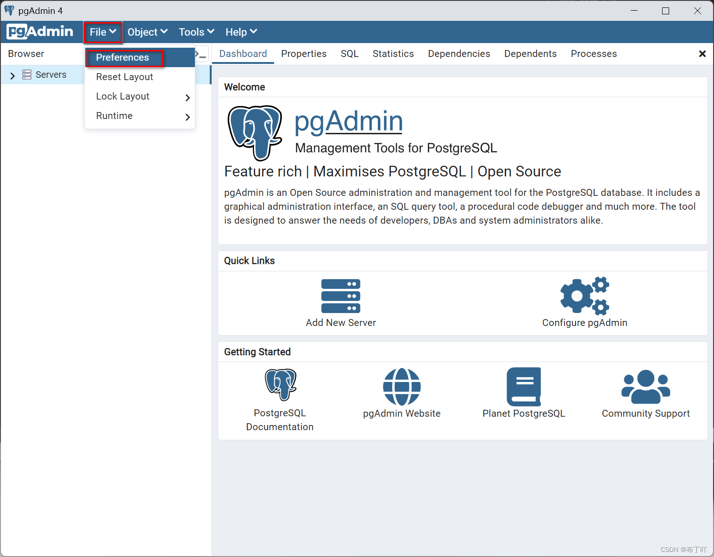The image size is (714, 557).
Task: Click the large pgAdmin elephant logo
Action: 255,133
